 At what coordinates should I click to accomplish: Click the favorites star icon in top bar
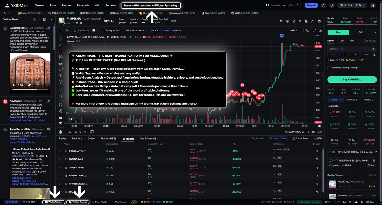pyautogui.click(x=324, y=5)
